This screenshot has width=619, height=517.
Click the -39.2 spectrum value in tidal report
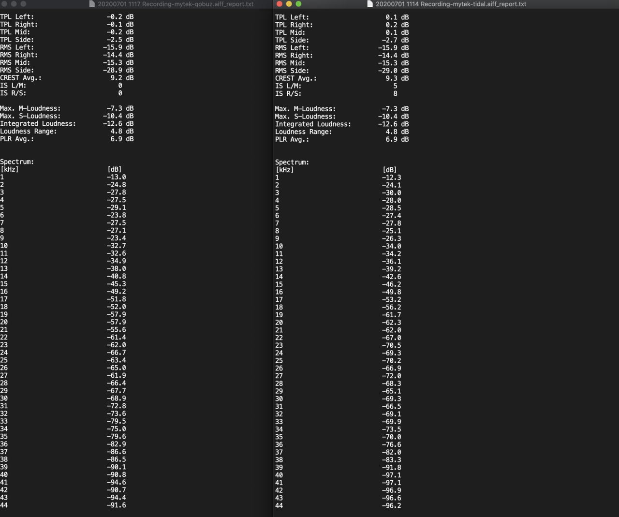tap(391, 269)
